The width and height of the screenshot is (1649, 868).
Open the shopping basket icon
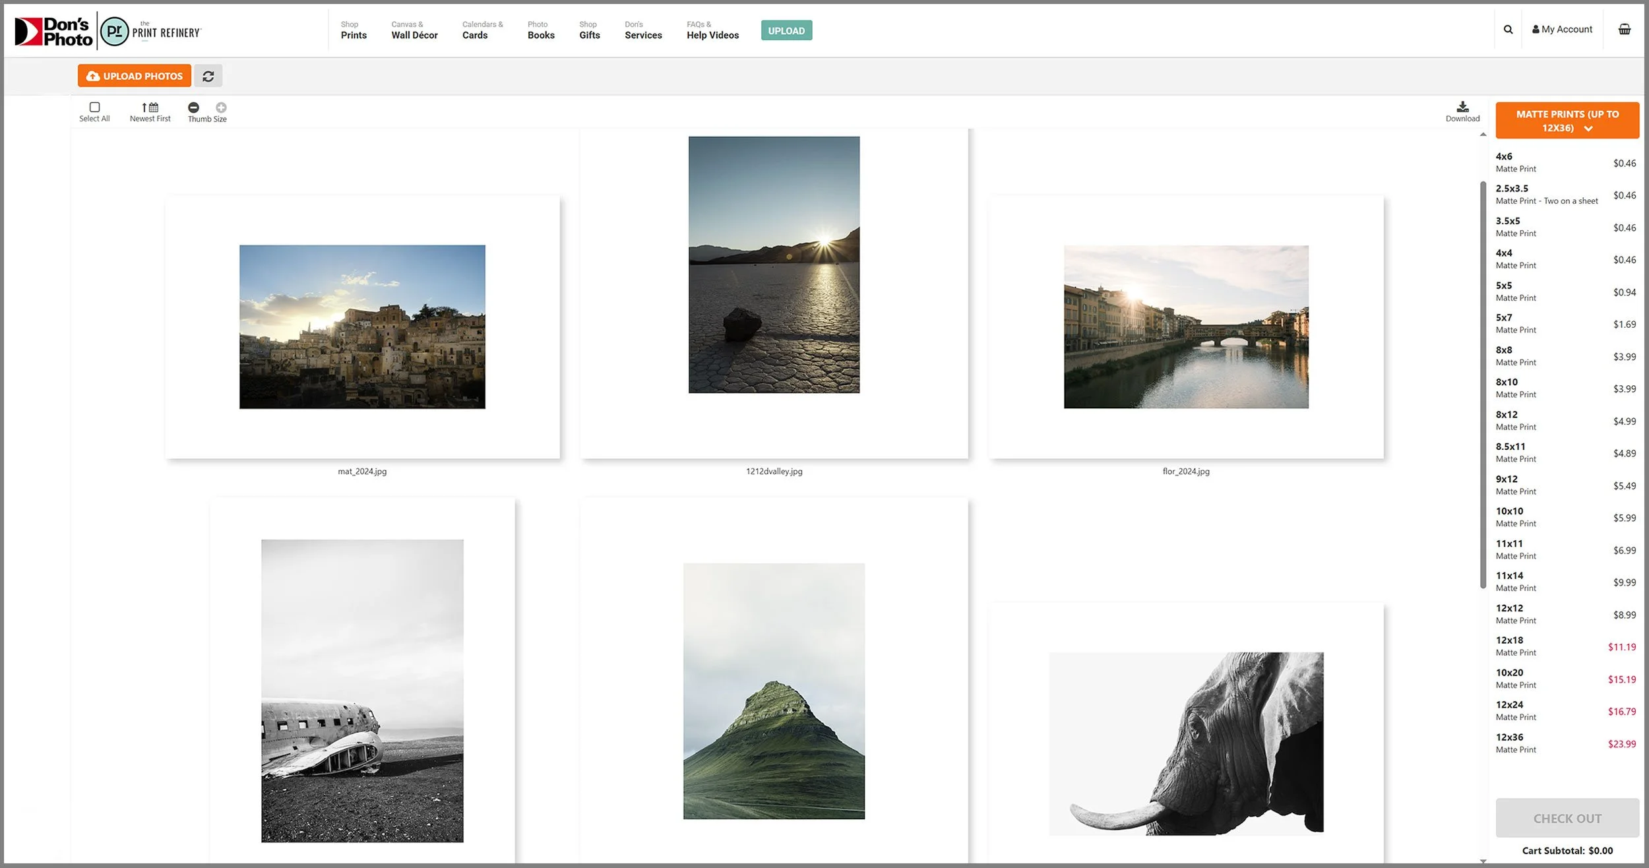click(1625, 30)
